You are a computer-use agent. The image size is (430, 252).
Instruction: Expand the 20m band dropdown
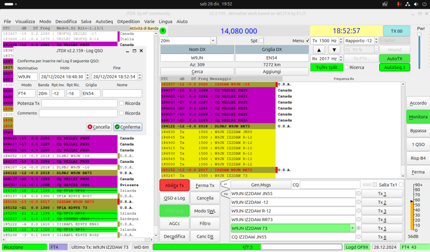tap(213, 41)
